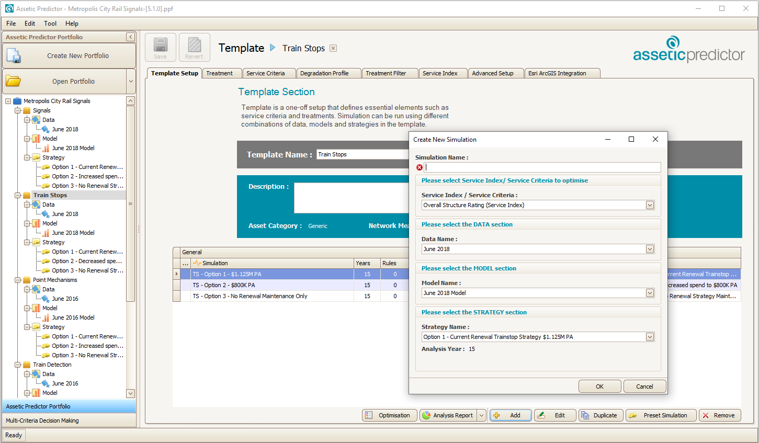Close the Train Stops template breadcrumb
This screenshot has width=759, height=443.
pos(333,48)
